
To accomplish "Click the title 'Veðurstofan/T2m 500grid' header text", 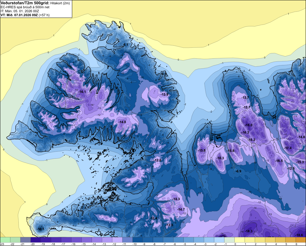I will 25,3.
